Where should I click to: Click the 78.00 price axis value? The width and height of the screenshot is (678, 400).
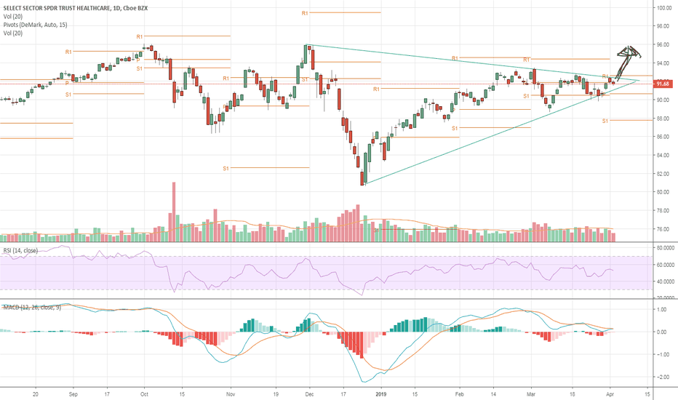tap(663, 211)
